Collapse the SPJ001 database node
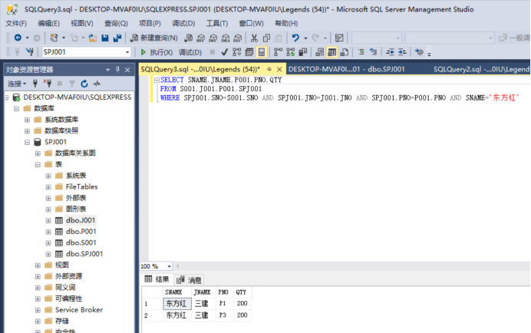The width and height of the screenshot is (531, 333). tap(27, 142)
